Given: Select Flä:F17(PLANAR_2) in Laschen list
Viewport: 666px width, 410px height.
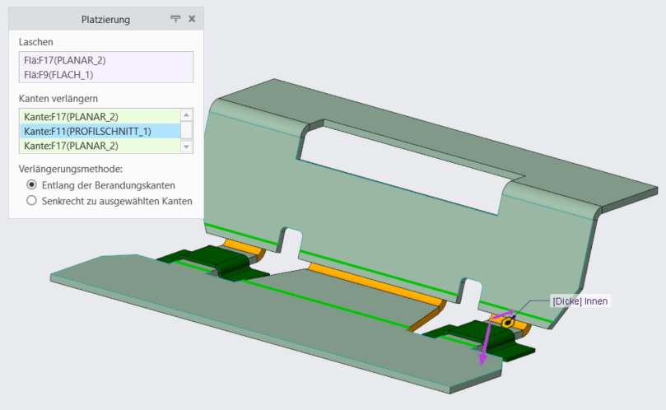Looking at the screenshot, I should pyautogui.click(x=105, y=60).
